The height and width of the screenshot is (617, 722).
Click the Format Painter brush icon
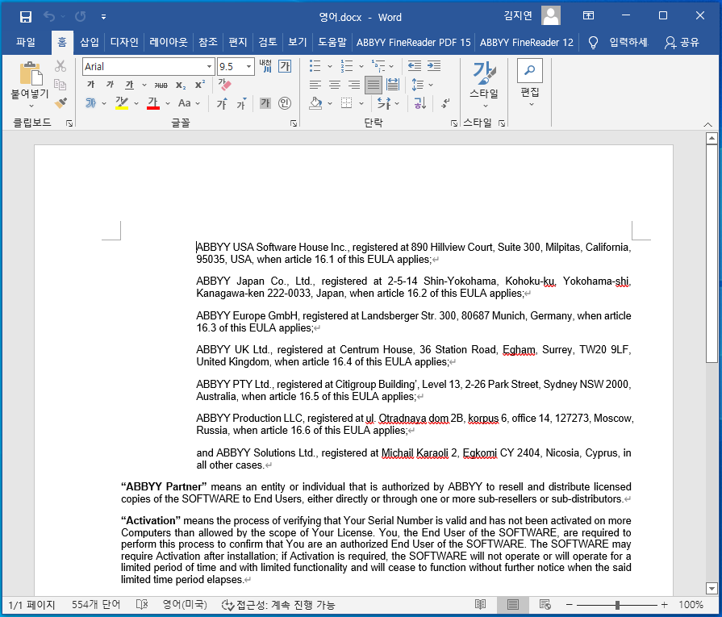pos(61,102)
